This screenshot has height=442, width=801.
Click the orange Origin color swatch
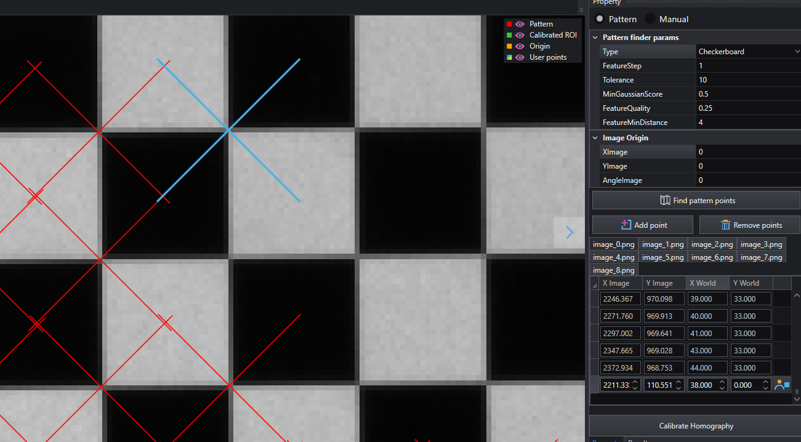tap(509, 46)
